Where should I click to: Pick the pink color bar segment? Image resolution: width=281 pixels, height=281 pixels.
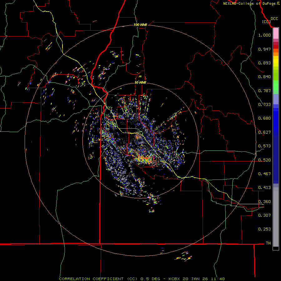click(x=276, y=33)
